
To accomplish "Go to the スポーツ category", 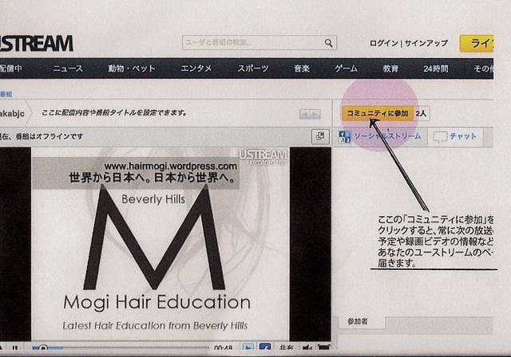I will click(253, 69).
